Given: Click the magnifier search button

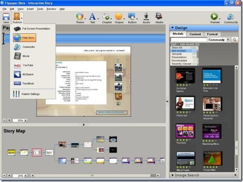Looking at the screenshot, I should tap(234, 40).
